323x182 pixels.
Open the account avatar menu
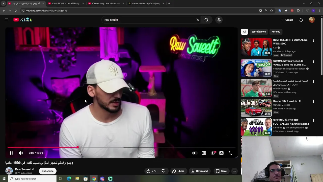pyautogui.click(x=312, y=20)
